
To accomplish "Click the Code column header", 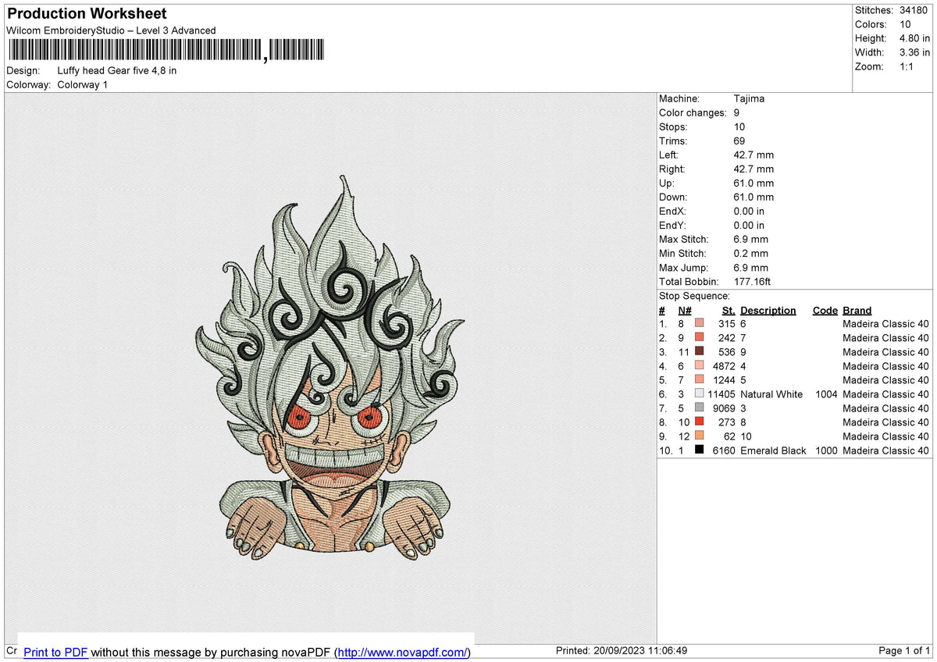I will (x=825, y=310).
